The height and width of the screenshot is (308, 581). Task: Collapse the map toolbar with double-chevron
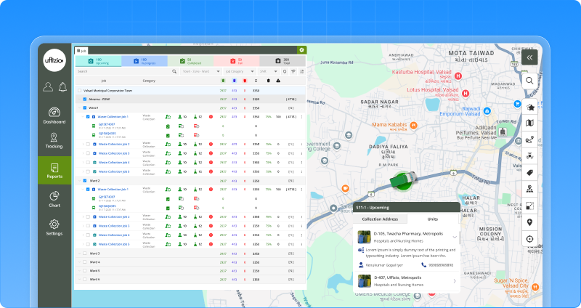click(530, 57)
